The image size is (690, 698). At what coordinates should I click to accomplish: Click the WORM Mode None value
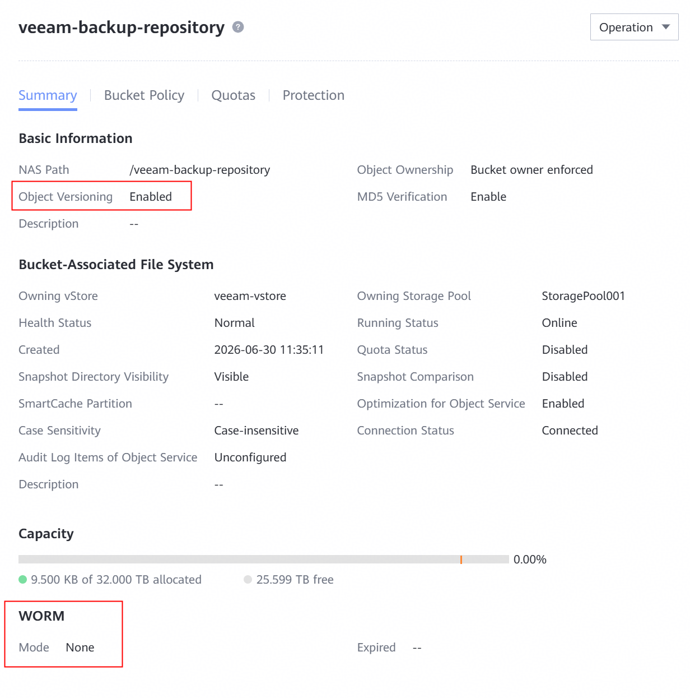pos(80,648)
